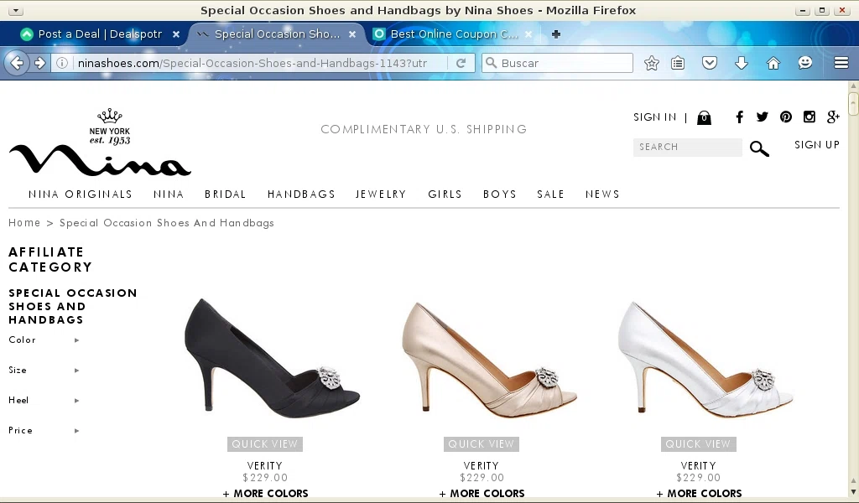Focus the Firefox Buscar search box
Screen dimensions: 859x503
coord(557,63)
